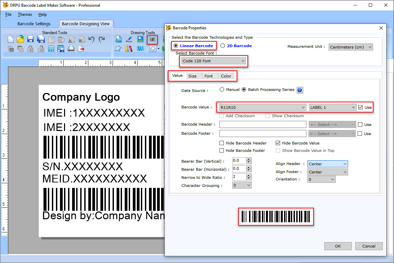Choose Manual data source
394x263 pixels.
tap(222, 90)
